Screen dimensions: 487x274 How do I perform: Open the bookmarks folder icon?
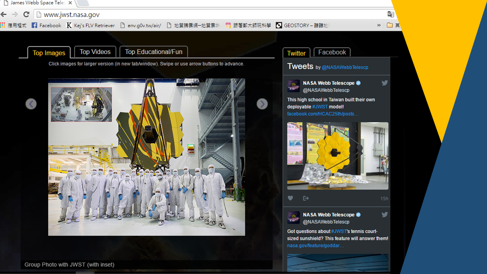click(x=390, y=25)
